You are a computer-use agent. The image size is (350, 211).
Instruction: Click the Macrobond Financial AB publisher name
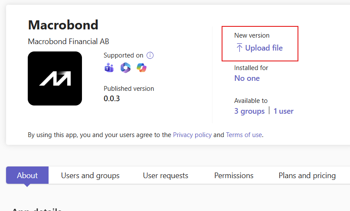[x=69, y=42]
